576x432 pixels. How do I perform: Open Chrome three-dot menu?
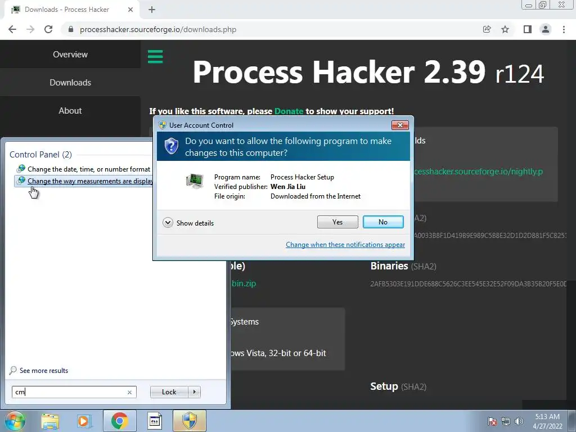click(x=564, y=29)
